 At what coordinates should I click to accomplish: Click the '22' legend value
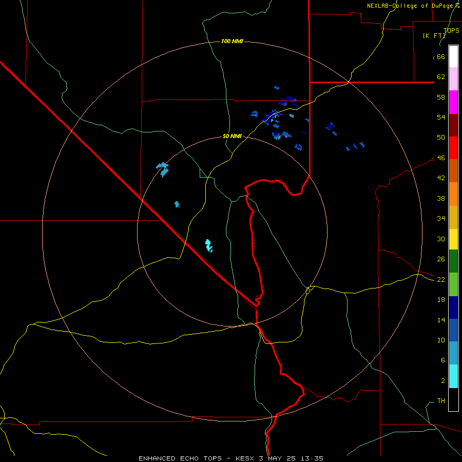coord(441,279)
